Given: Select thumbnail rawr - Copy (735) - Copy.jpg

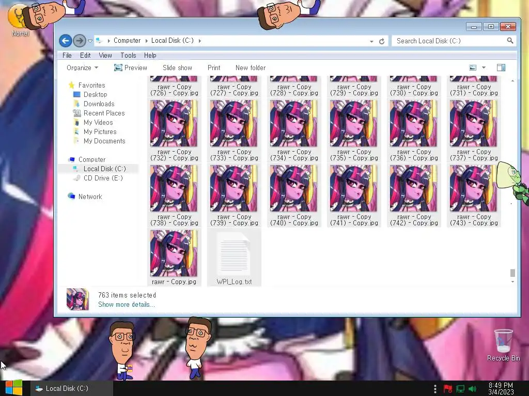Looking at the screenshot, I should pyautogui.click(x=353, y=123).
